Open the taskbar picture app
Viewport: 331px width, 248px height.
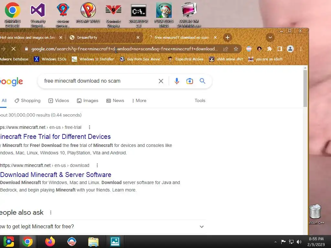pyautogui.click(x=115, y=242)
